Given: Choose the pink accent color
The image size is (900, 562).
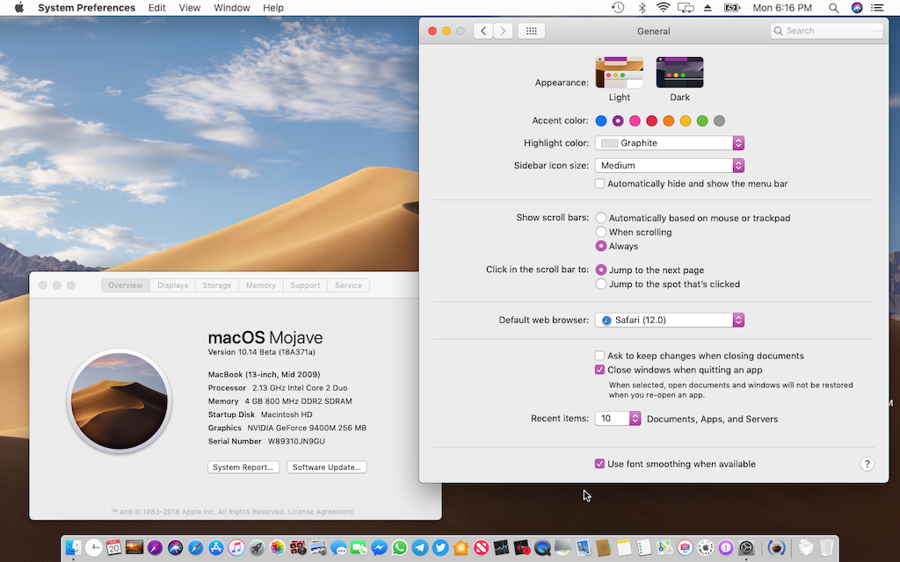Looking at the screenshot, I should point(635,120).
